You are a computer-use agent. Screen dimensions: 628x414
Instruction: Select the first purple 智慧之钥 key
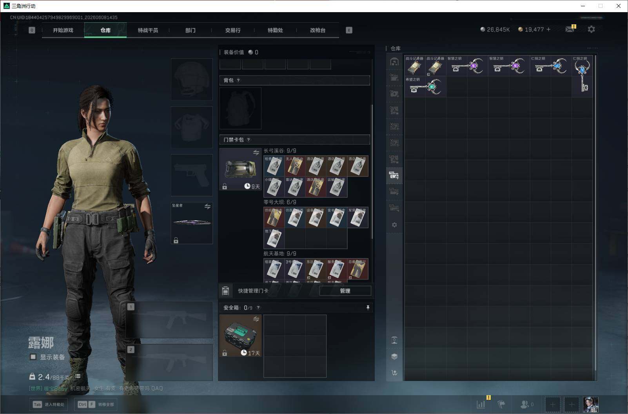tap(467, 65)
